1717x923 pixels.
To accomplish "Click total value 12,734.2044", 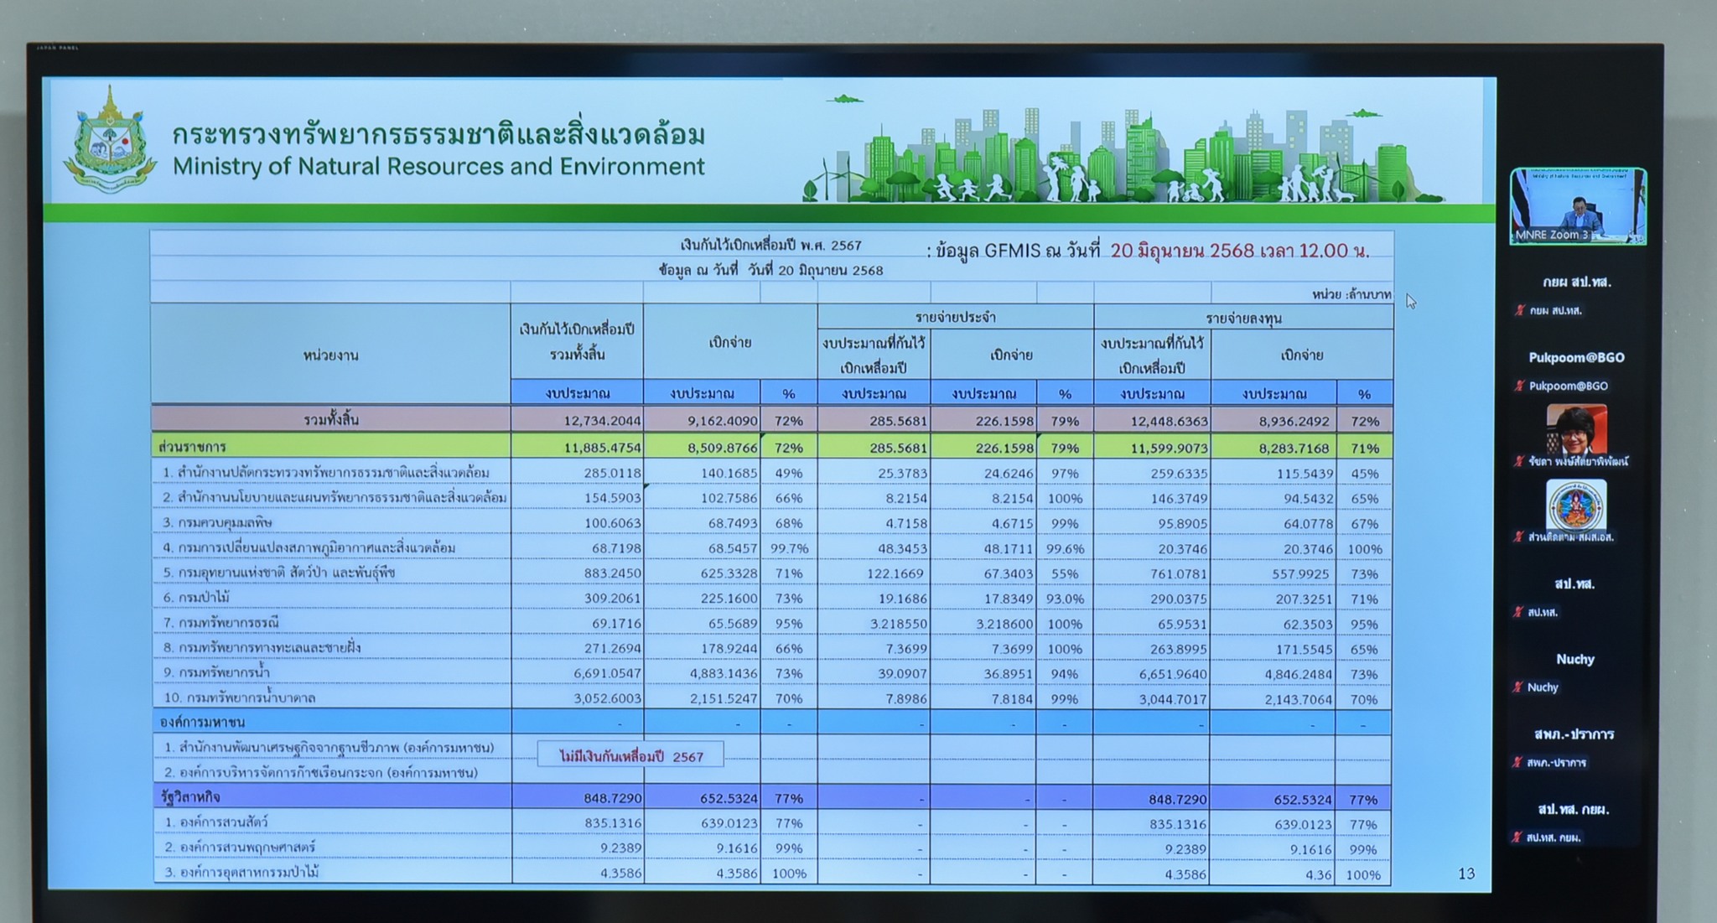I will [601, 421].
